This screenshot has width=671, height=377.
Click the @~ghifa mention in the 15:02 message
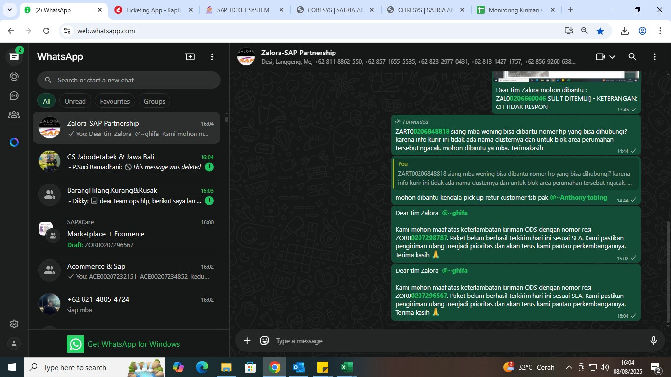pyautogui.click(x=454, y=213)
